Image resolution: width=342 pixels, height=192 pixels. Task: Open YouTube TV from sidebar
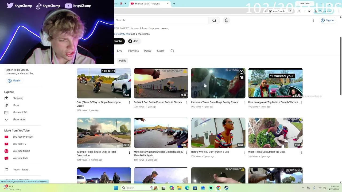click(21, 144)
